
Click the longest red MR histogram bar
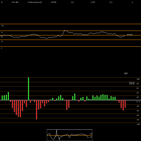click(x=37, y=110)
